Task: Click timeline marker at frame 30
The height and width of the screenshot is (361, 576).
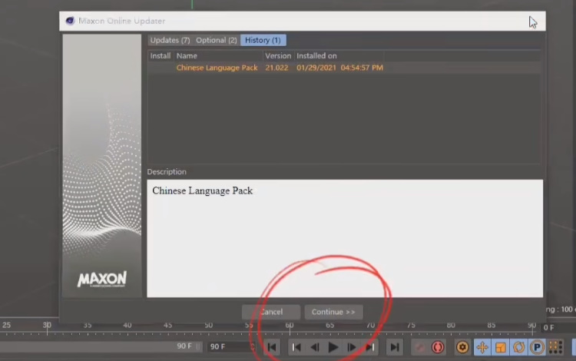Action: pos(47,326)
